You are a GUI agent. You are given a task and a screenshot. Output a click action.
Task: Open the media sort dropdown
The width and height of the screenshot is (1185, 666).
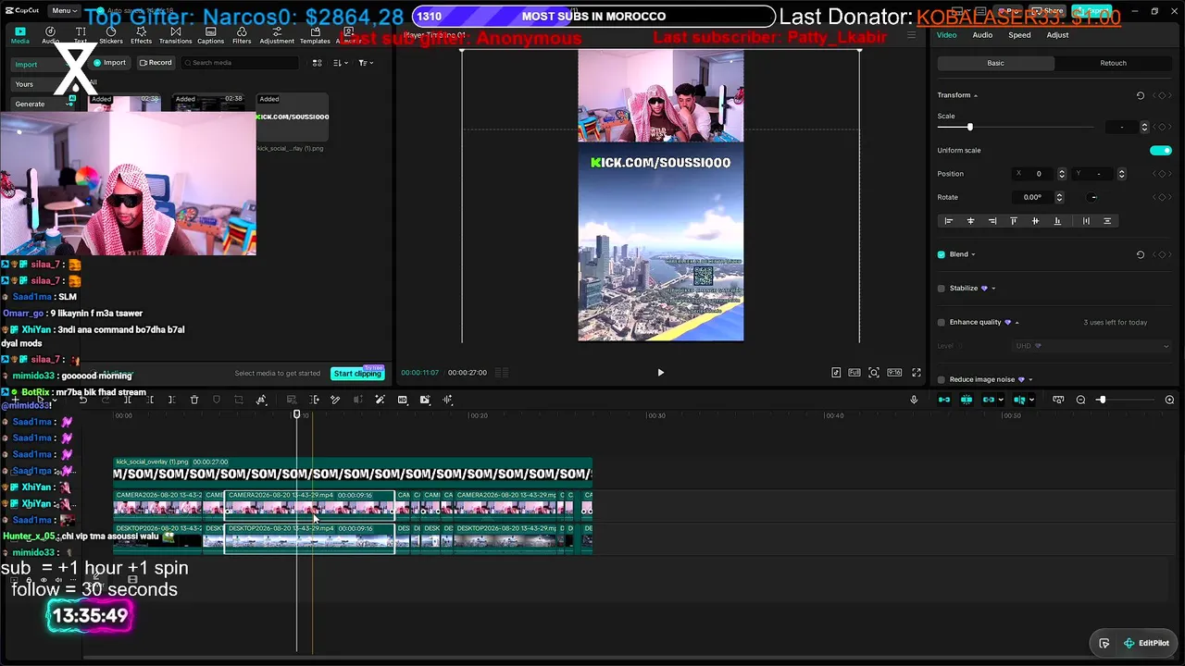click(x=340, y=63)
